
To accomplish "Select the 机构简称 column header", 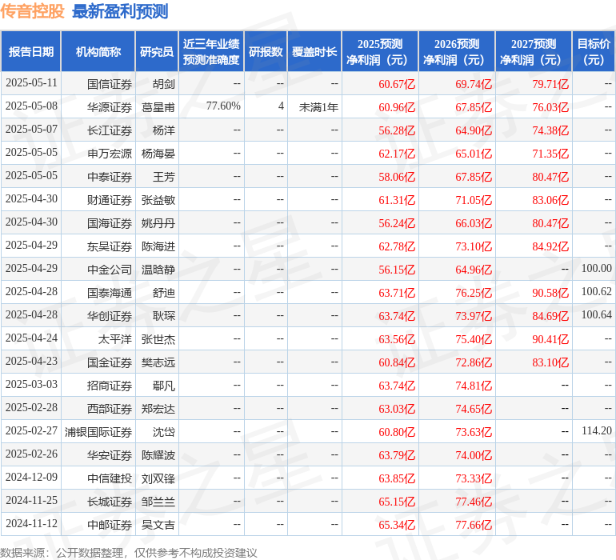I will click(98, 51).
